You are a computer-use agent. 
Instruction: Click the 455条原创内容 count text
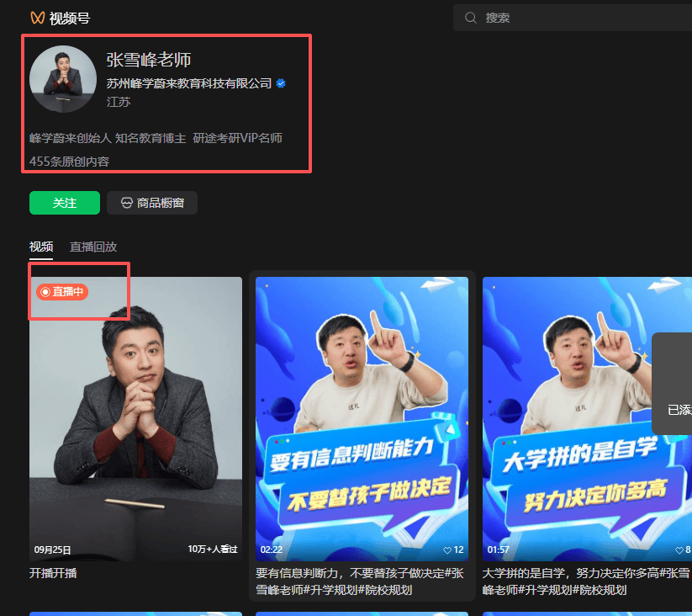[69, 162]
